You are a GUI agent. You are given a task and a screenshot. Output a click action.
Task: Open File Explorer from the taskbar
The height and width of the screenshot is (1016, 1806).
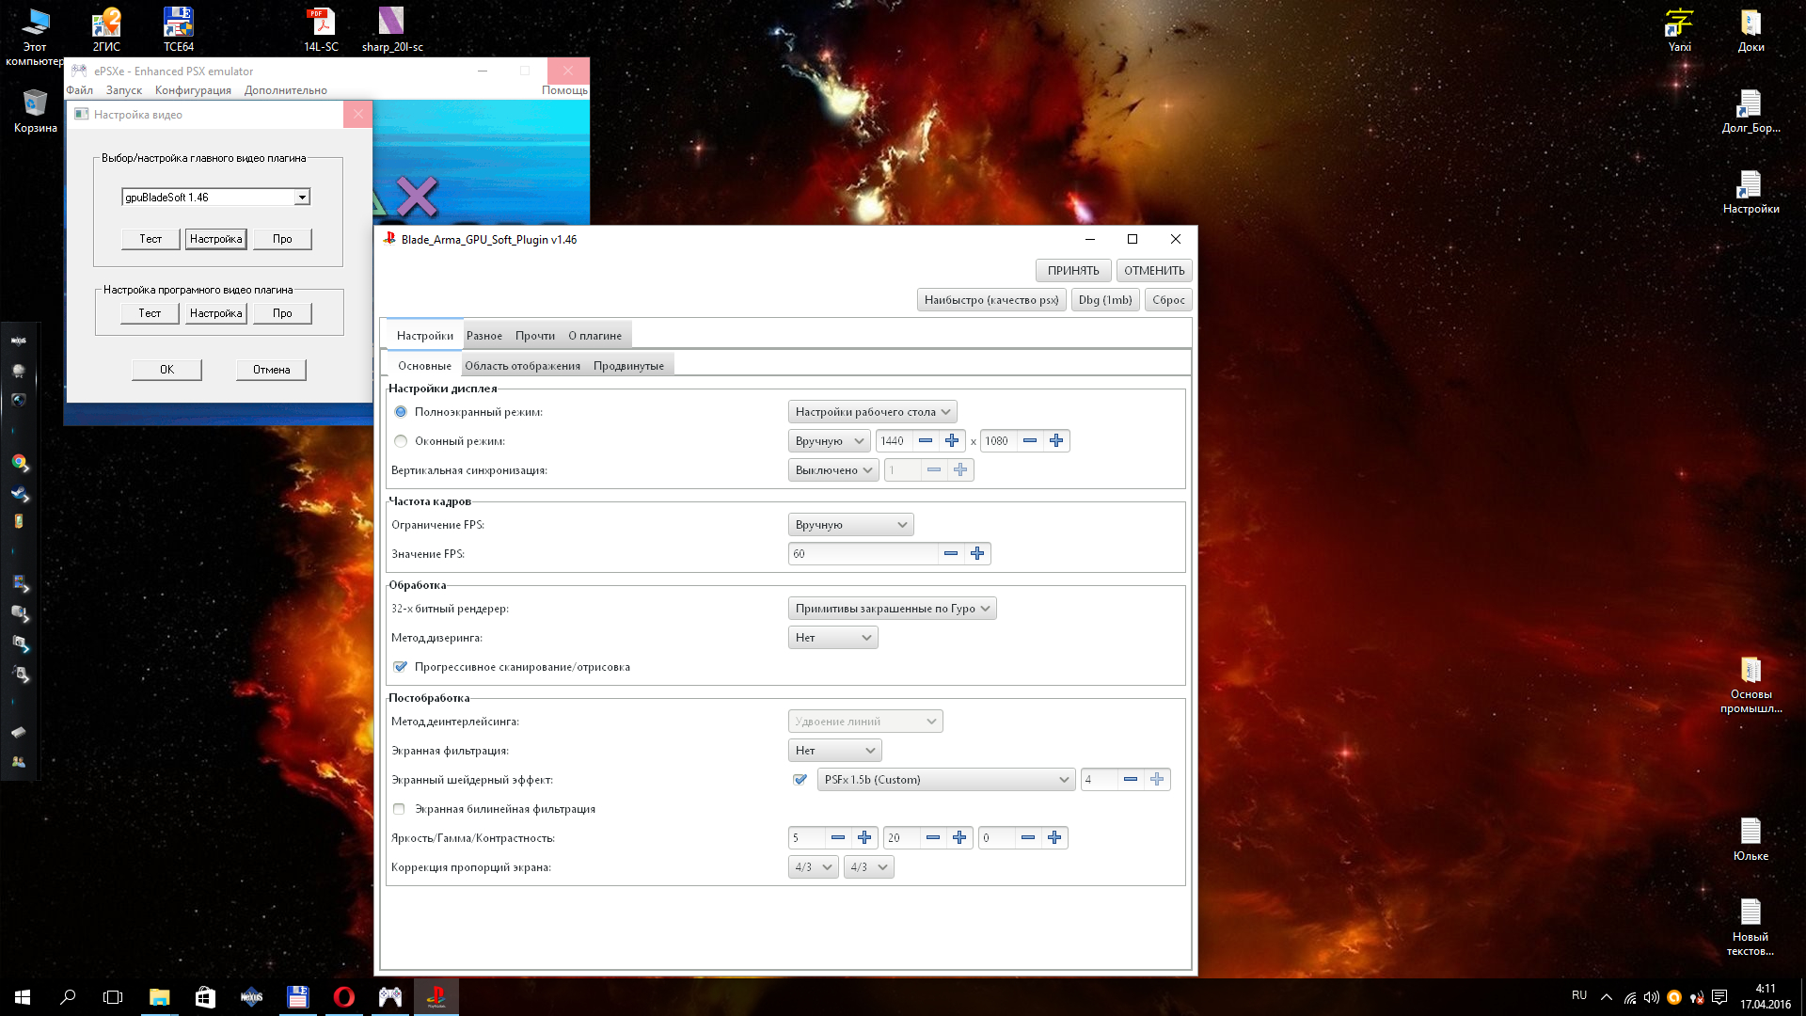point(159,997)
